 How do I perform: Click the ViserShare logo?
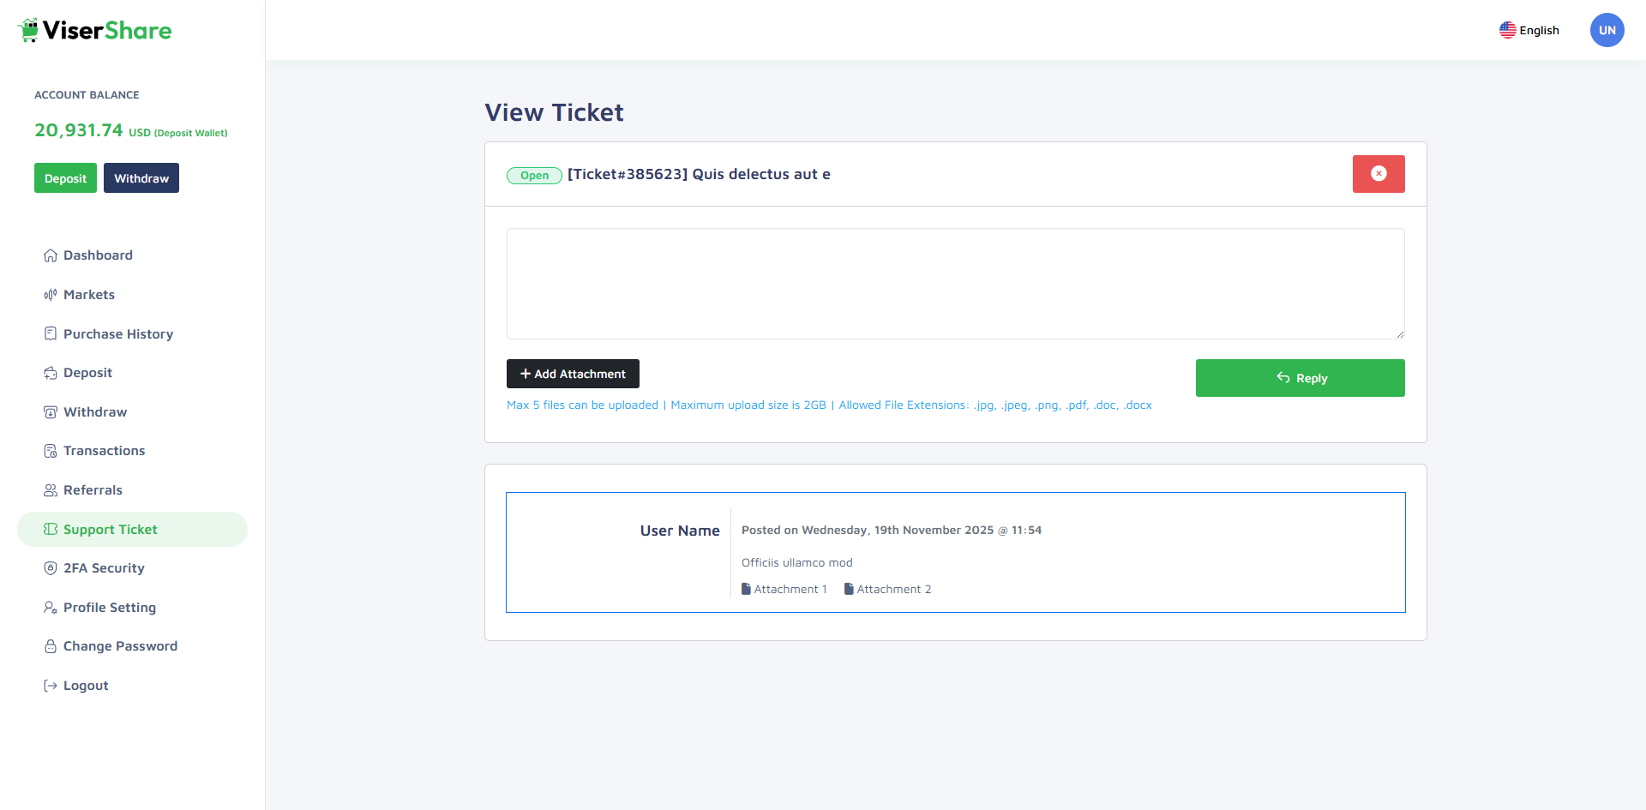coord(94,31)
